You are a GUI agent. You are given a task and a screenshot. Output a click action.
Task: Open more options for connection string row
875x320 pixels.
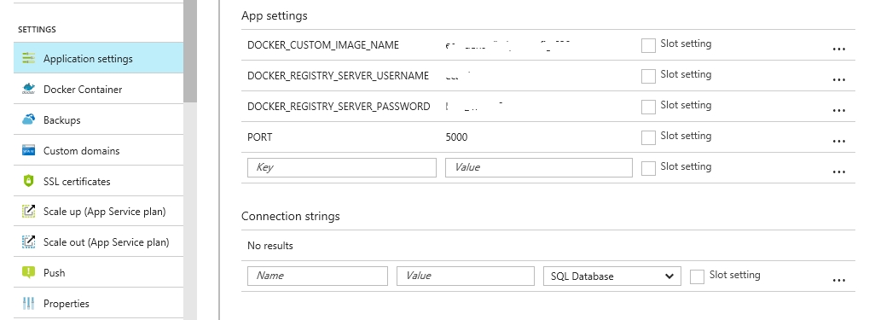coord(838,281)
